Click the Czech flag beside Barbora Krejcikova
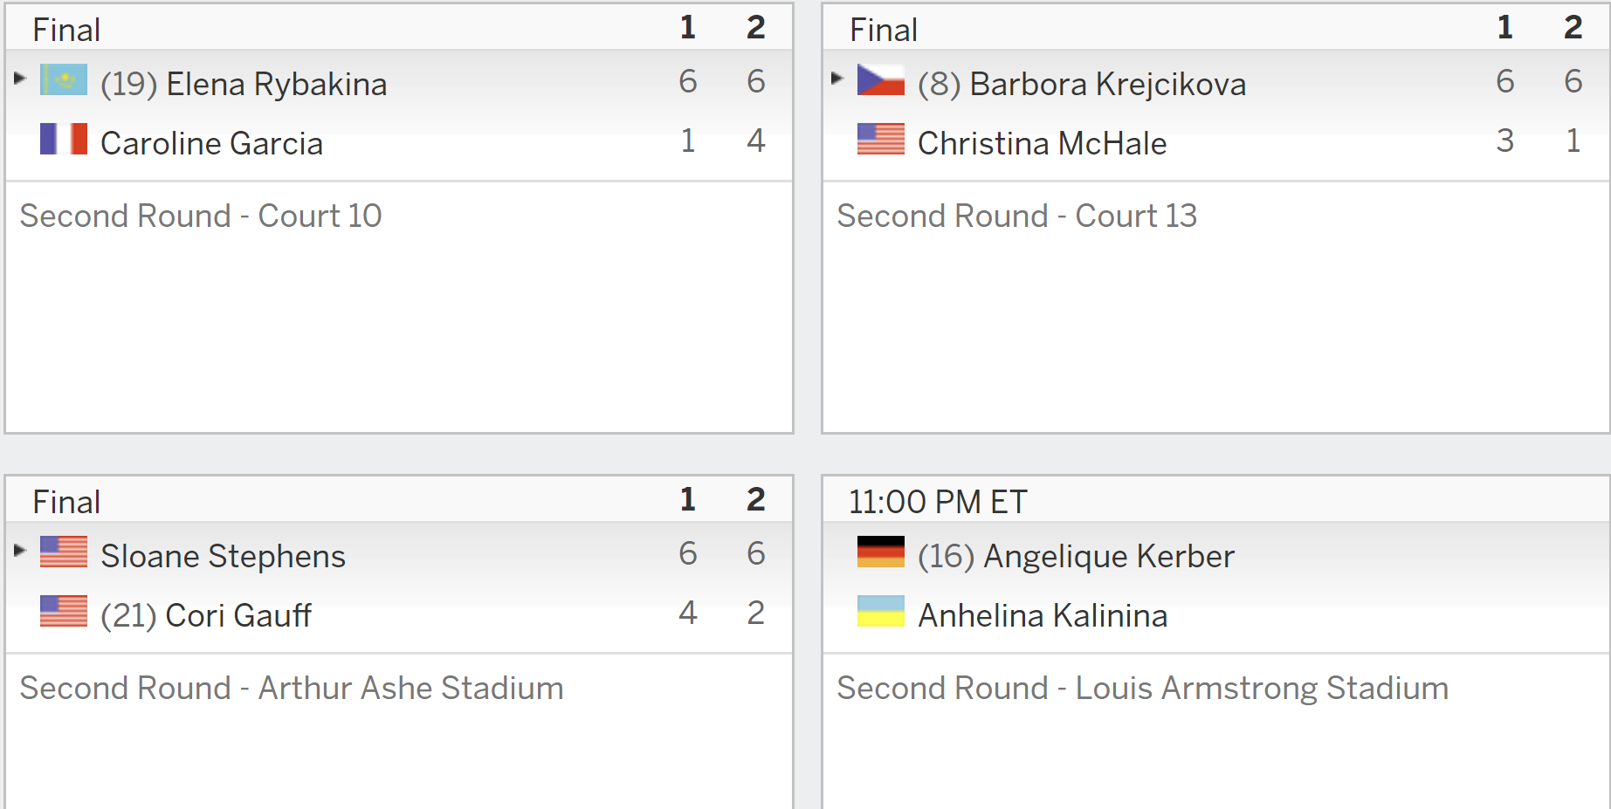1611x809 pixels. [881, 79]
